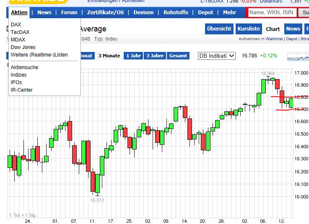
Task: Switch to the blue News tab
Action: click(x=293, y=29)
